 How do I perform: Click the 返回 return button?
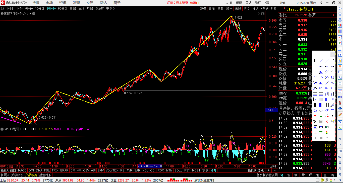[x=273, y=9]
